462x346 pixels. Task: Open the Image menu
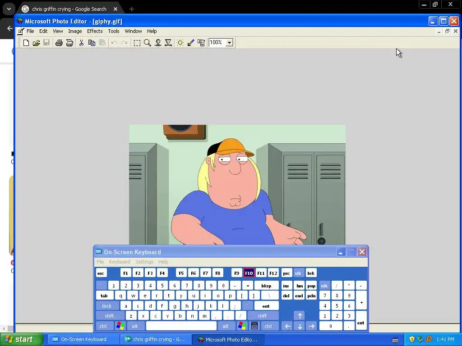[75, 31]
